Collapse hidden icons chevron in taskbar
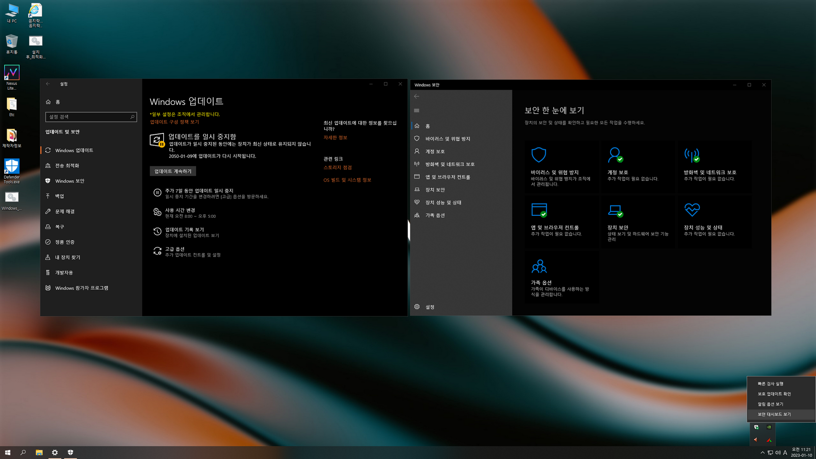This screenshot has height=459, width=816. click(763, 453)
